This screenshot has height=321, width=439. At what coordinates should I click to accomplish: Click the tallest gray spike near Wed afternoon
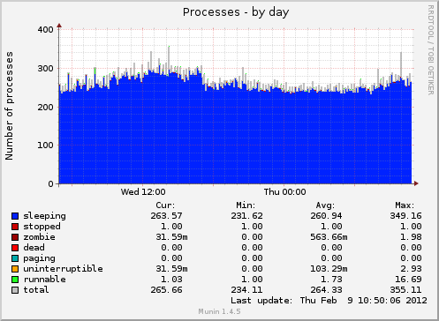point(169,59)
